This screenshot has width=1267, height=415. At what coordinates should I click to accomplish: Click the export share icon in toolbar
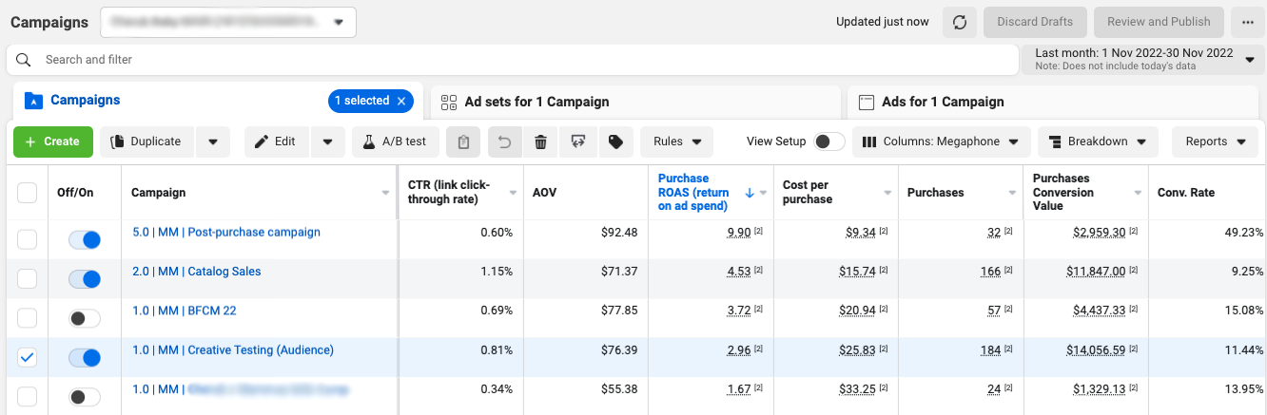(577, 141)
